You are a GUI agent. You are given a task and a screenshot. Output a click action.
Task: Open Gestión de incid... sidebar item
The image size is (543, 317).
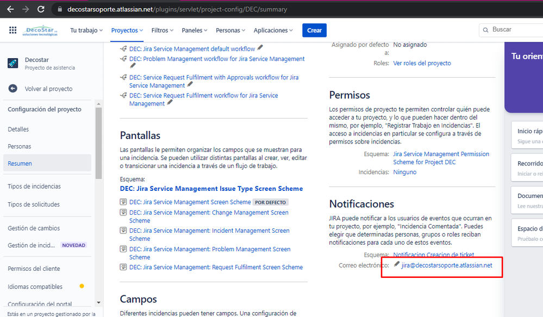click(31, 245)
